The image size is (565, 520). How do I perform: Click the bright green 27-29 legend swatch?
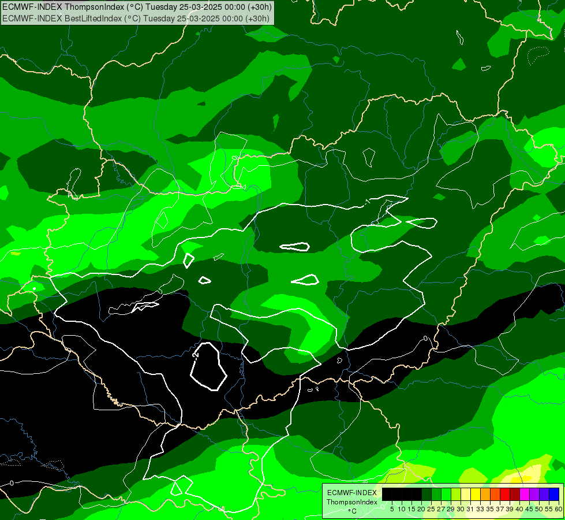(446, 494)
